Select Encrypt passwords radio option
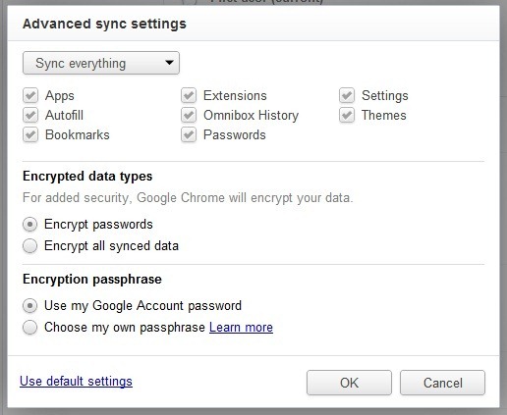Image resolution: width=507 pixels, height=415 pixels. 29,225
